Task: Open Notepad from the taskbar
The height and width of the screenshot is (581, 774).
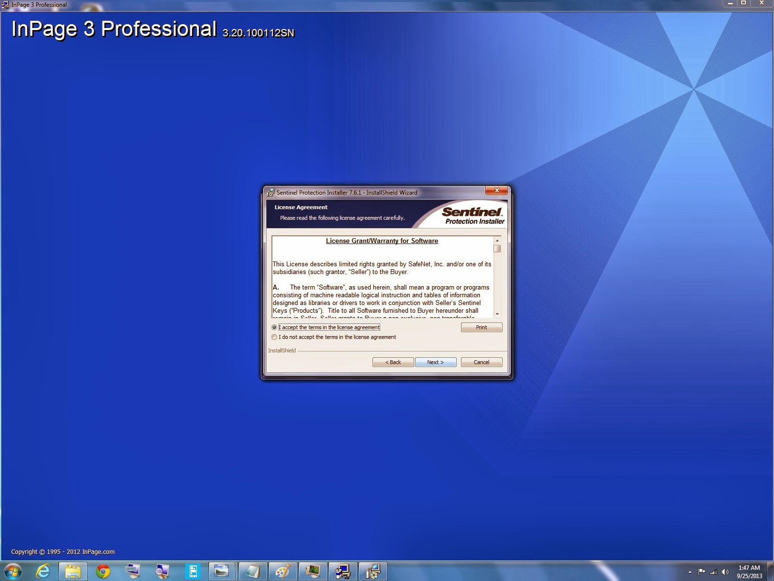Action: point(253,571)
